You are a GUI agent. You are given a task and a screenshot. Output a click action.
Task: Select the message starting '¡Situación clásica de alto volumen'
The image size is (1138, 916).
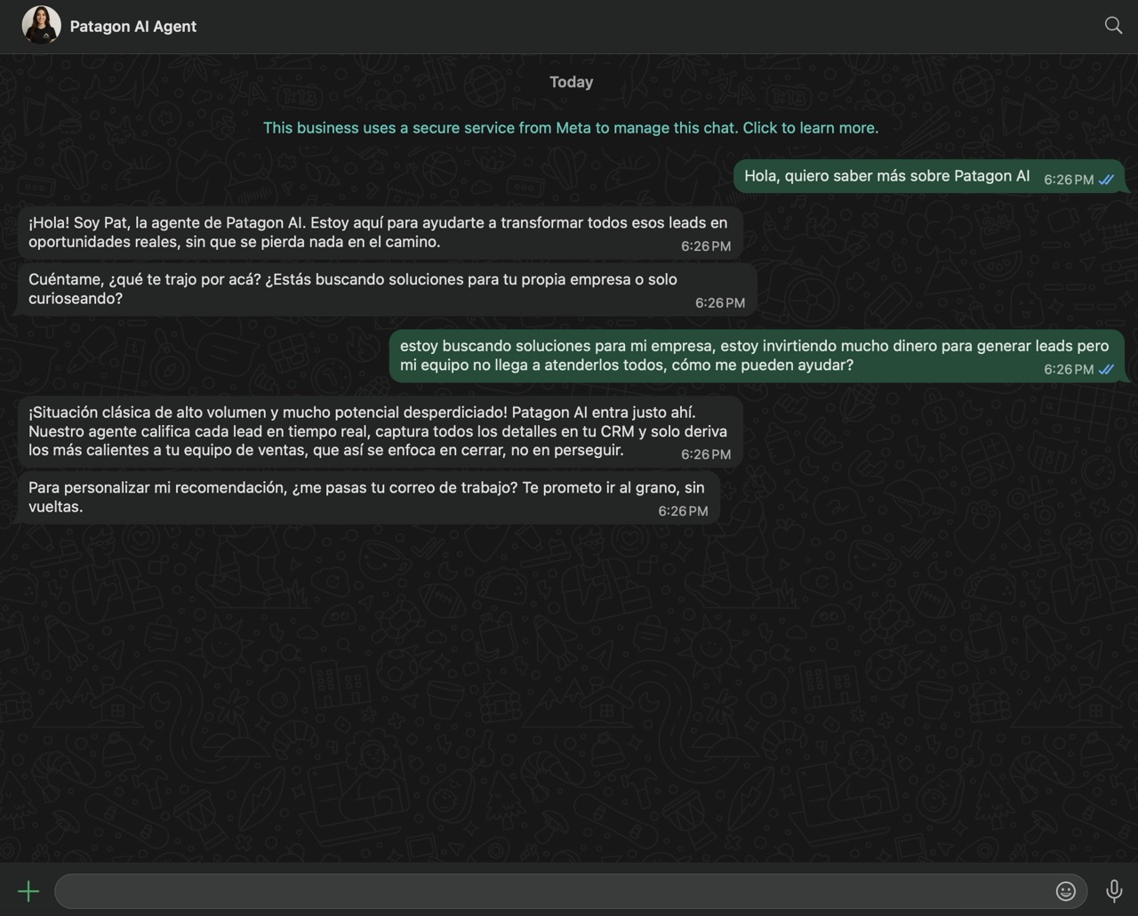(x=380, y=431)
